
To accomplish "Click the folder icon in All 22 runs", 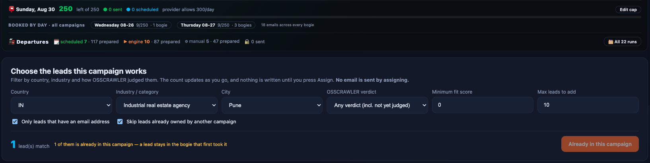I will coord(611,42).
